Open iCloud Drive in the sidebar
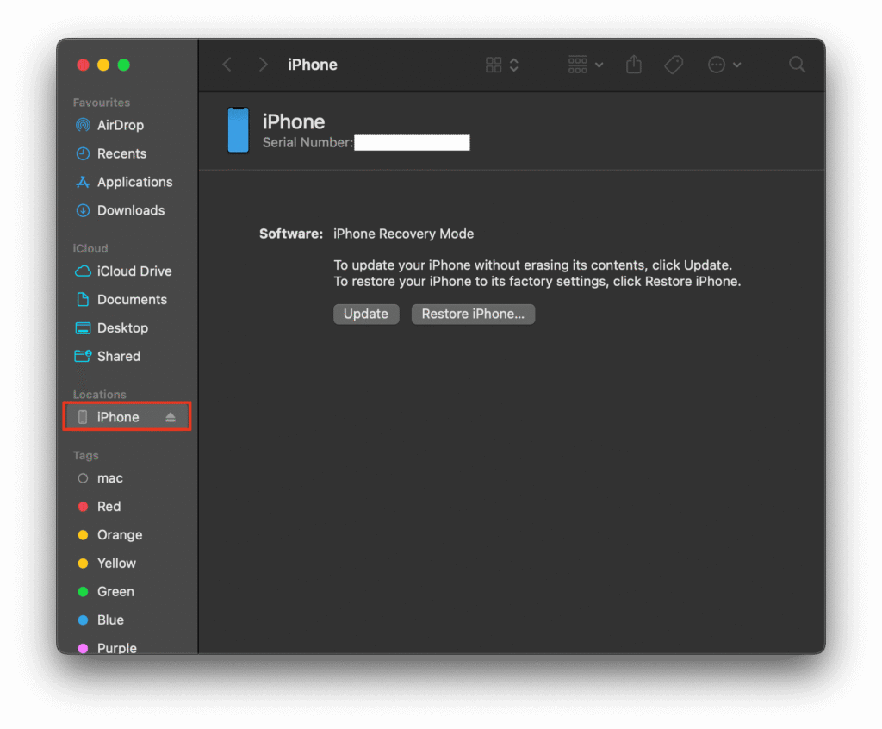 (134, 271)
